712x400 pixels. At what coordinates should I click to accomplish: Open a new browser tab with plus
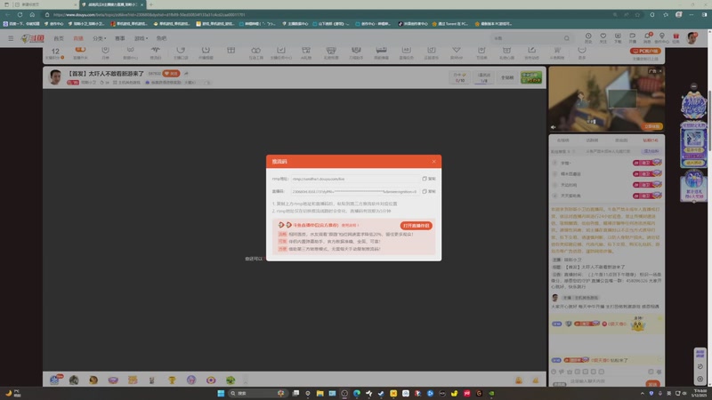point(150,4)
